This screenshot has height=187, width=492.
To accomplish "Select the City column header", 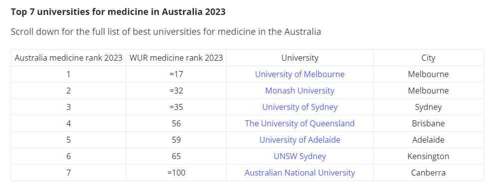I will pos(428,58).
